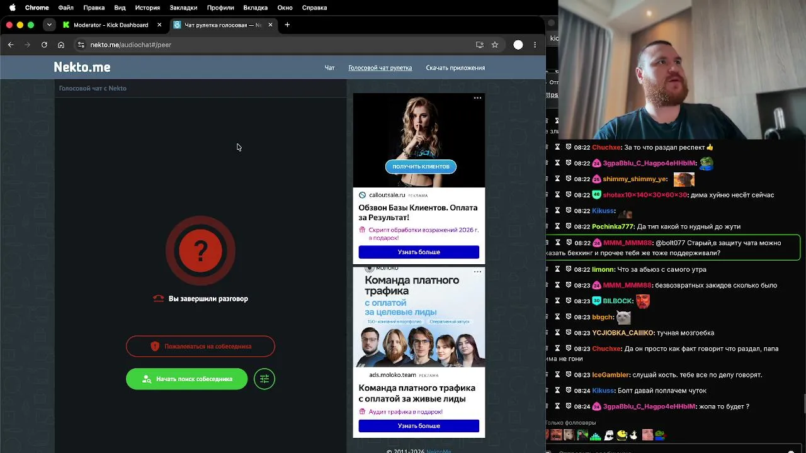The width and height of the screenshot is (806, 453).
Task: Open the Профили menu
Action: (220, 8)
